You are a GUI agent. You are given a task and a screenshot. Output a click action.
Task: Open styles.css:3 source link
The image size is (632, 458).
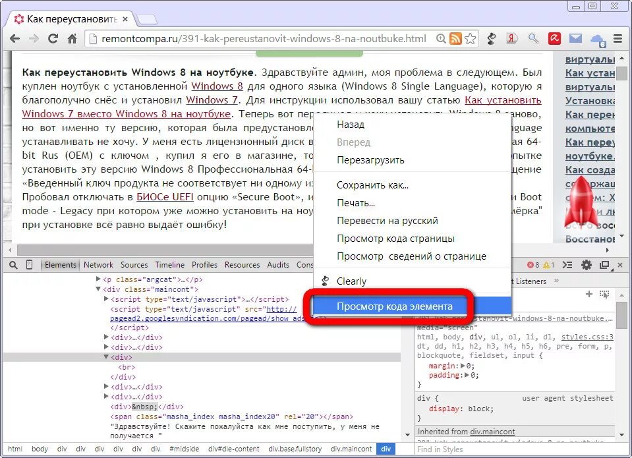click(587, 337)
